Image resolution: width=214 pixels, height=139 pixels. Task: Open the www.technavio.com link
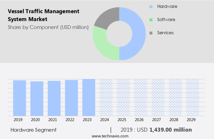pyautogui.click(x=110, y=136)
